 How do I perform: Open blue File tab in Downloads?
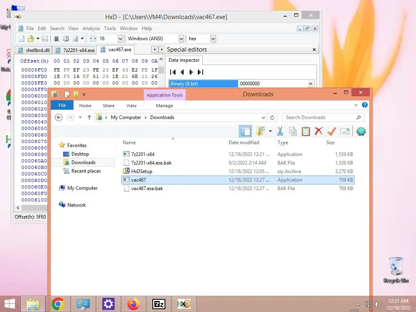(x=62, y=105)
